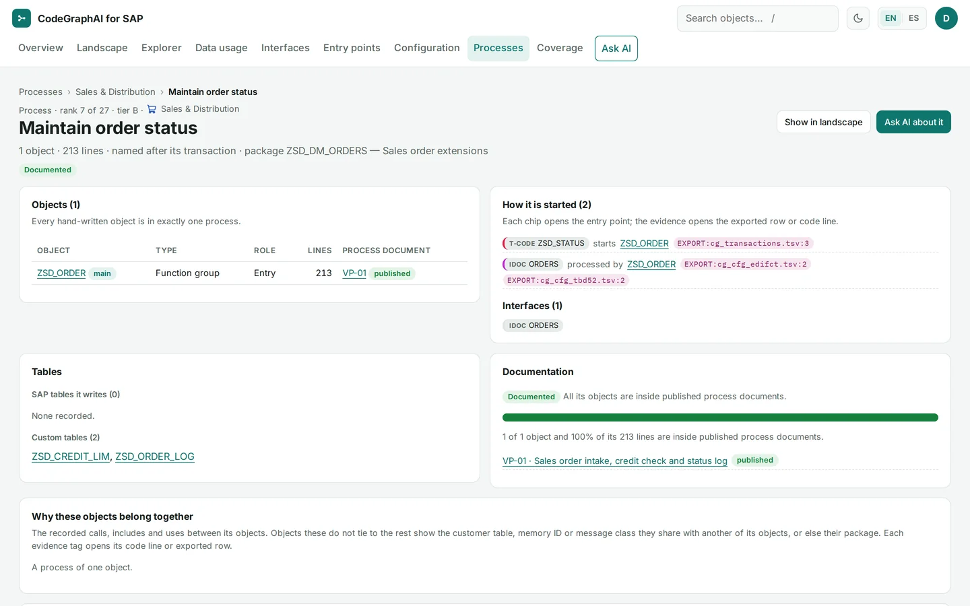Open VP-01 process document in table

click(x=354, y=273)
